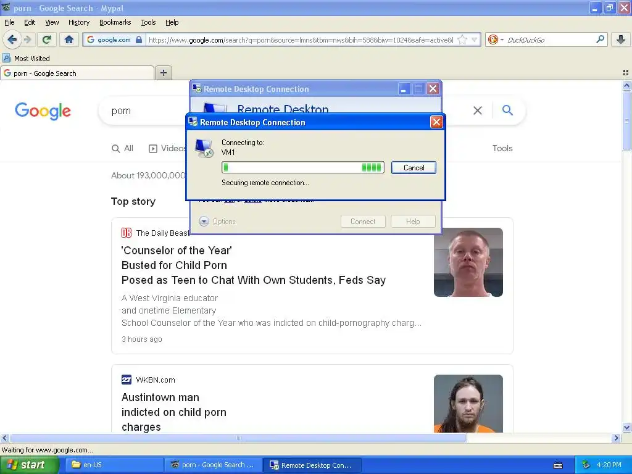
Task: Click the tab groups icon beside the tab strip
Action: tap(626, 73)
